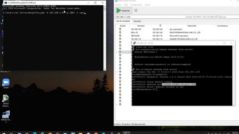
Task: Click the IP range field 192.168.1.1-254
Action: (x=167, y=17)
